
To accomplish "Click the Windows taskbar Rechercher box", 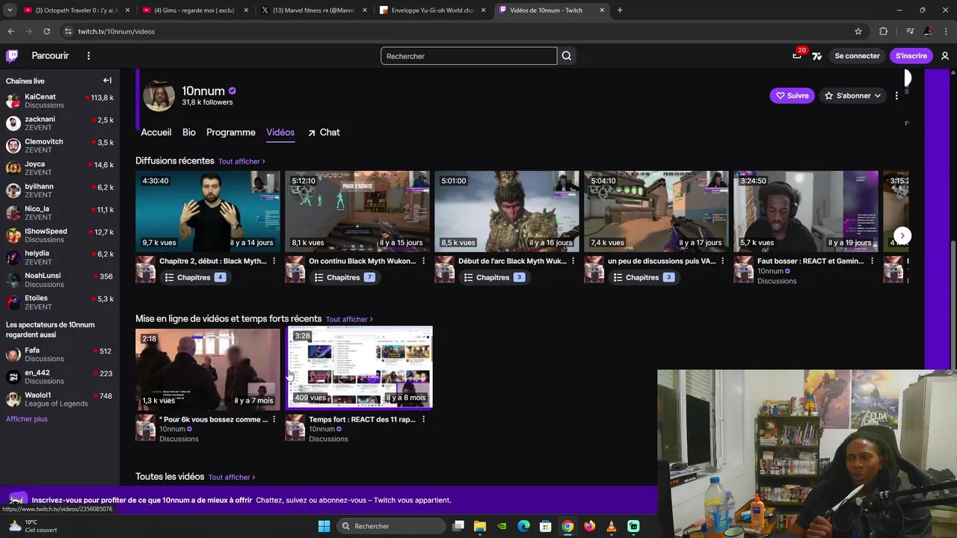I will click(x=392, y=526).
